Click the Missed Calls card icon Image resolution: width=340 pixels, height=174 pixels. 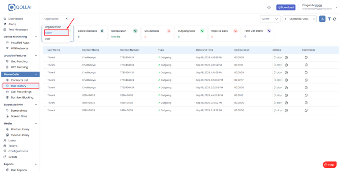[169, 31]
